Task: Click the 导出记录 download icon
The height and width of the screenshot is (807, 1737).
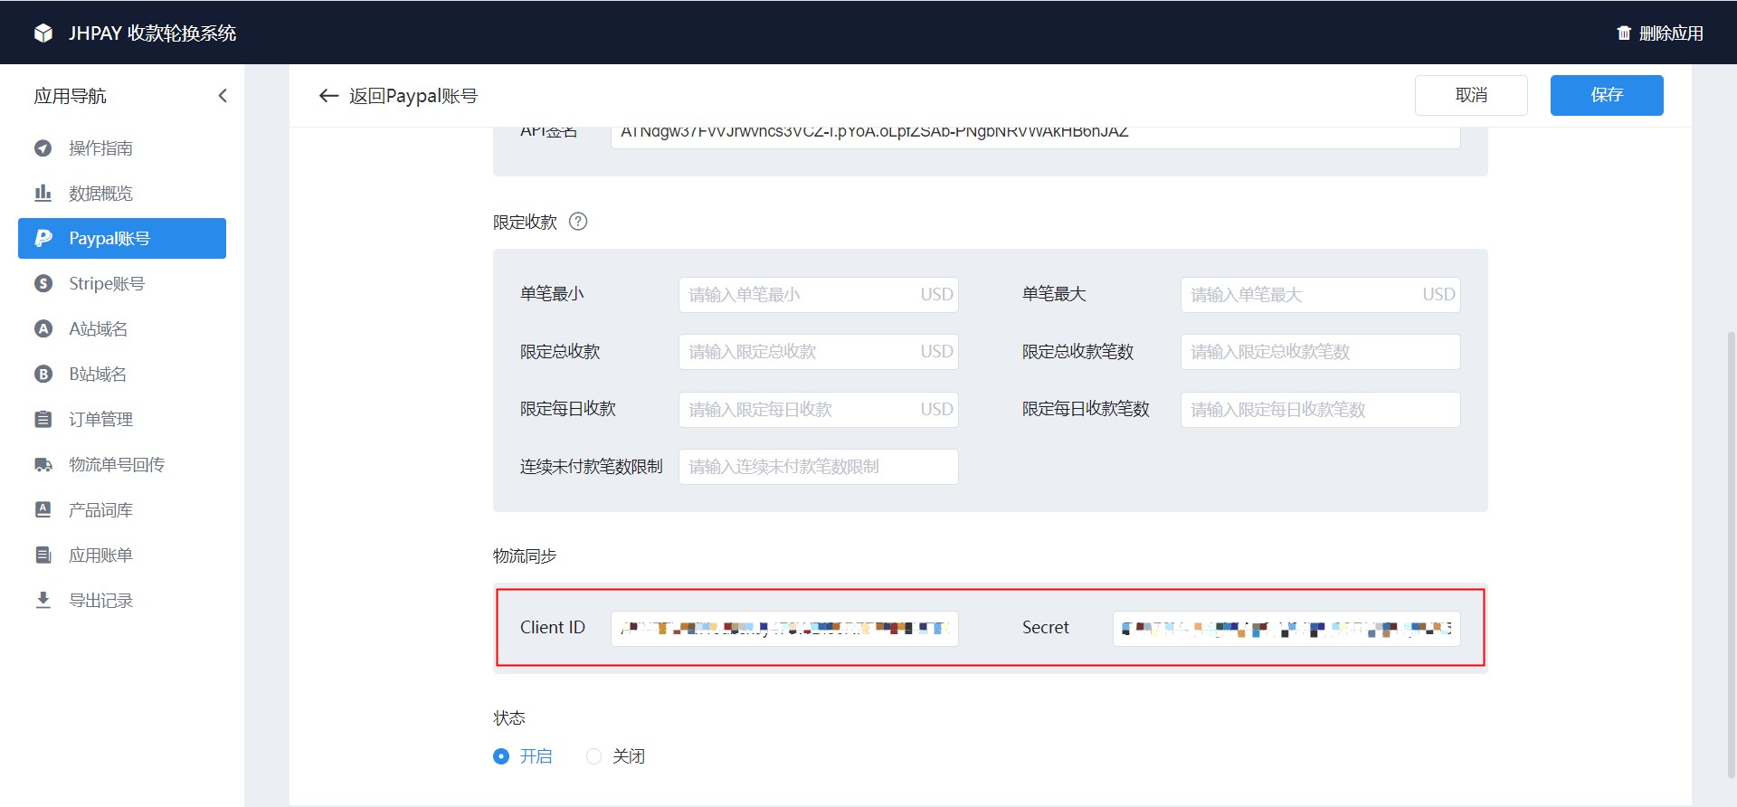Action: pyautogui.click(x=43, y=601)
